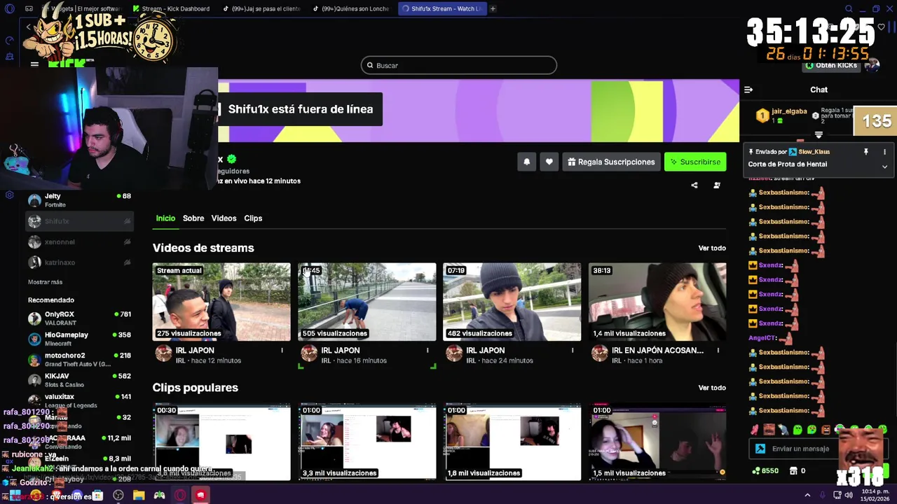Expand the pinned message chevron
Viewport: 897px width, 504px height.
pyautogui.click(x=884, y=167)
